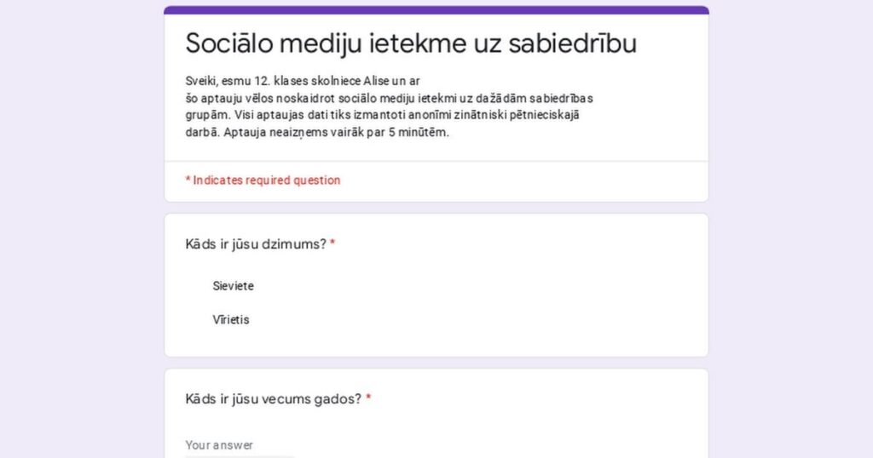Click the name Alise in the description

376,81
